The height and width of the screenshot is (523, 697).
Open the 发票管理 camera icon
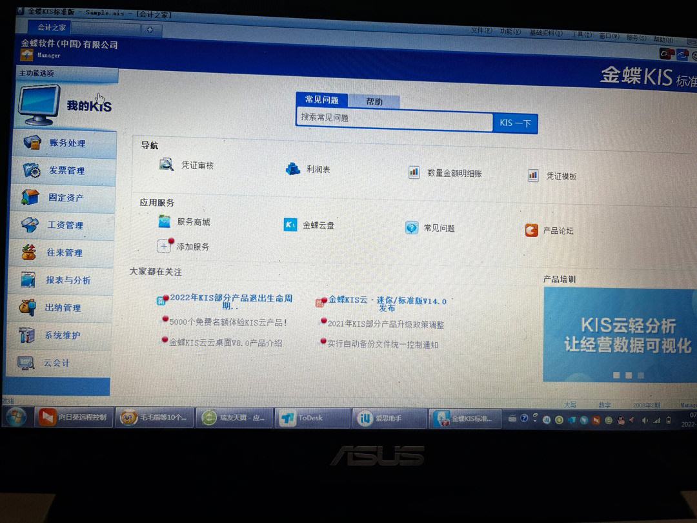click(32, 170)
